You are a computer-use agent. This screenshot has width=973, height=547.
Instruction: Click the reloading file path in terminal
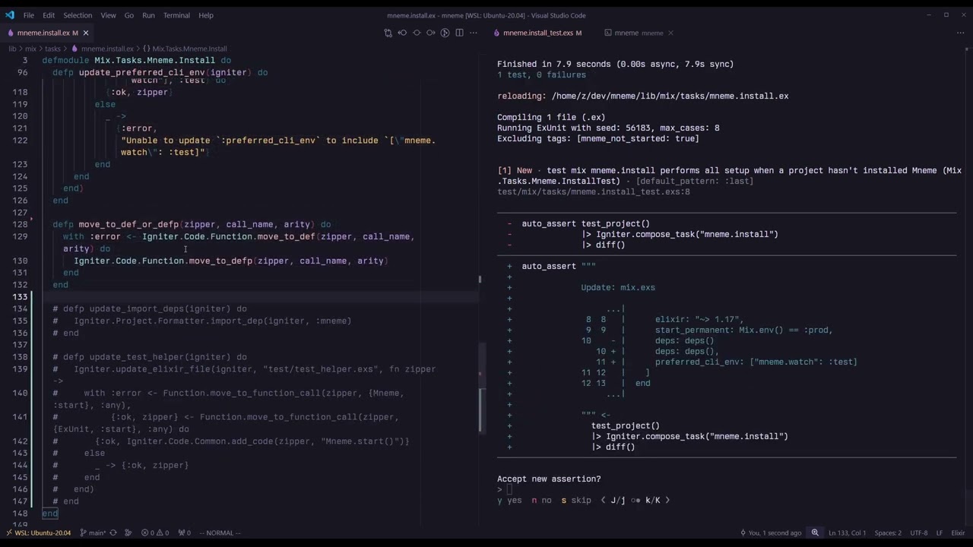point(670,96)
